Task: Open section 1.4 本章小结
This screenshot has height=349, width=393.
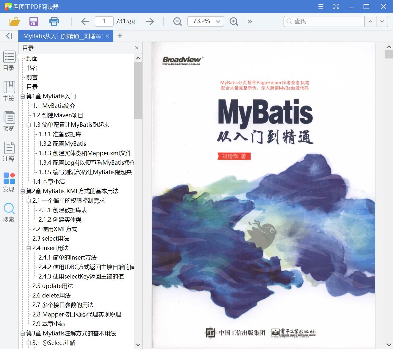Action: pos(49,182)
